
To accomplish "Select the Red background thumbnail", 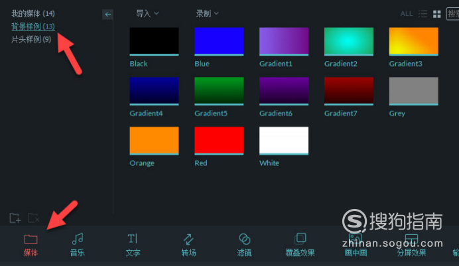I will (219, 141).
